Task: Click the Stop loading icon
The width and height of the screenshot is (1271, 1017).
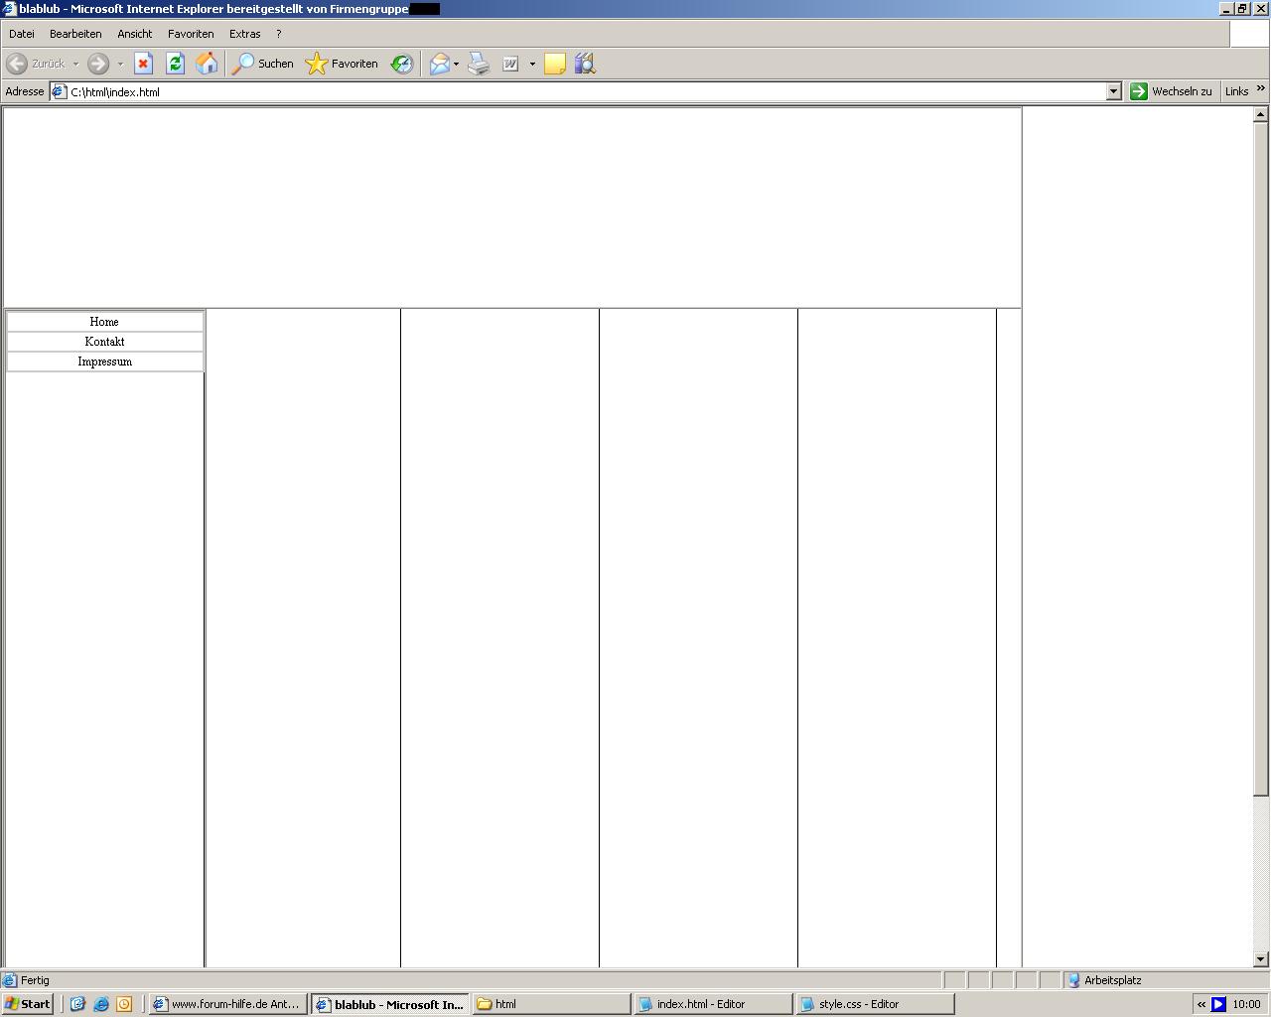Action: (143, 64)
